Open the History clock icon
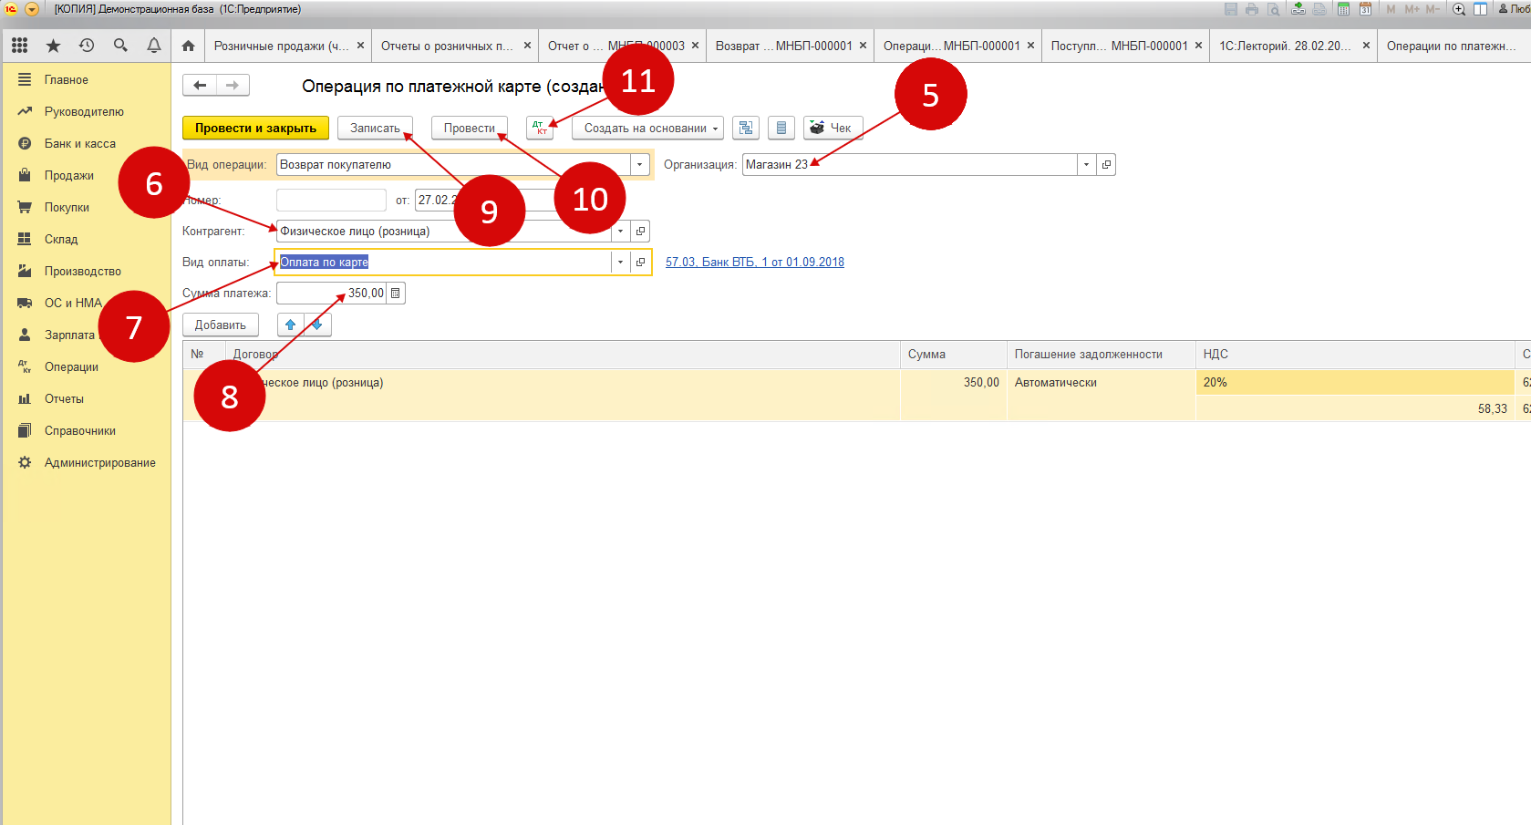This screenshot has width=1531, height=825. tap(87, 46)
